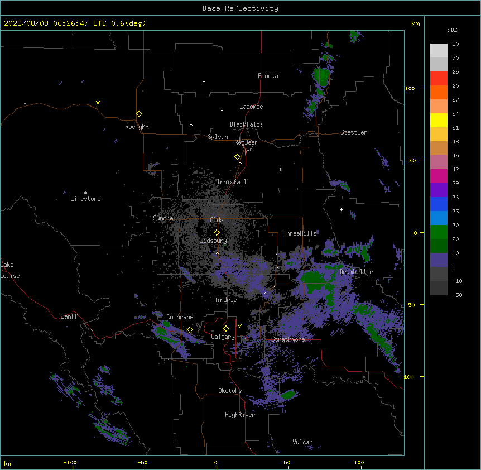Click the Strathmore label
Viewport: 481px width, 470px height.
[288, 339]
